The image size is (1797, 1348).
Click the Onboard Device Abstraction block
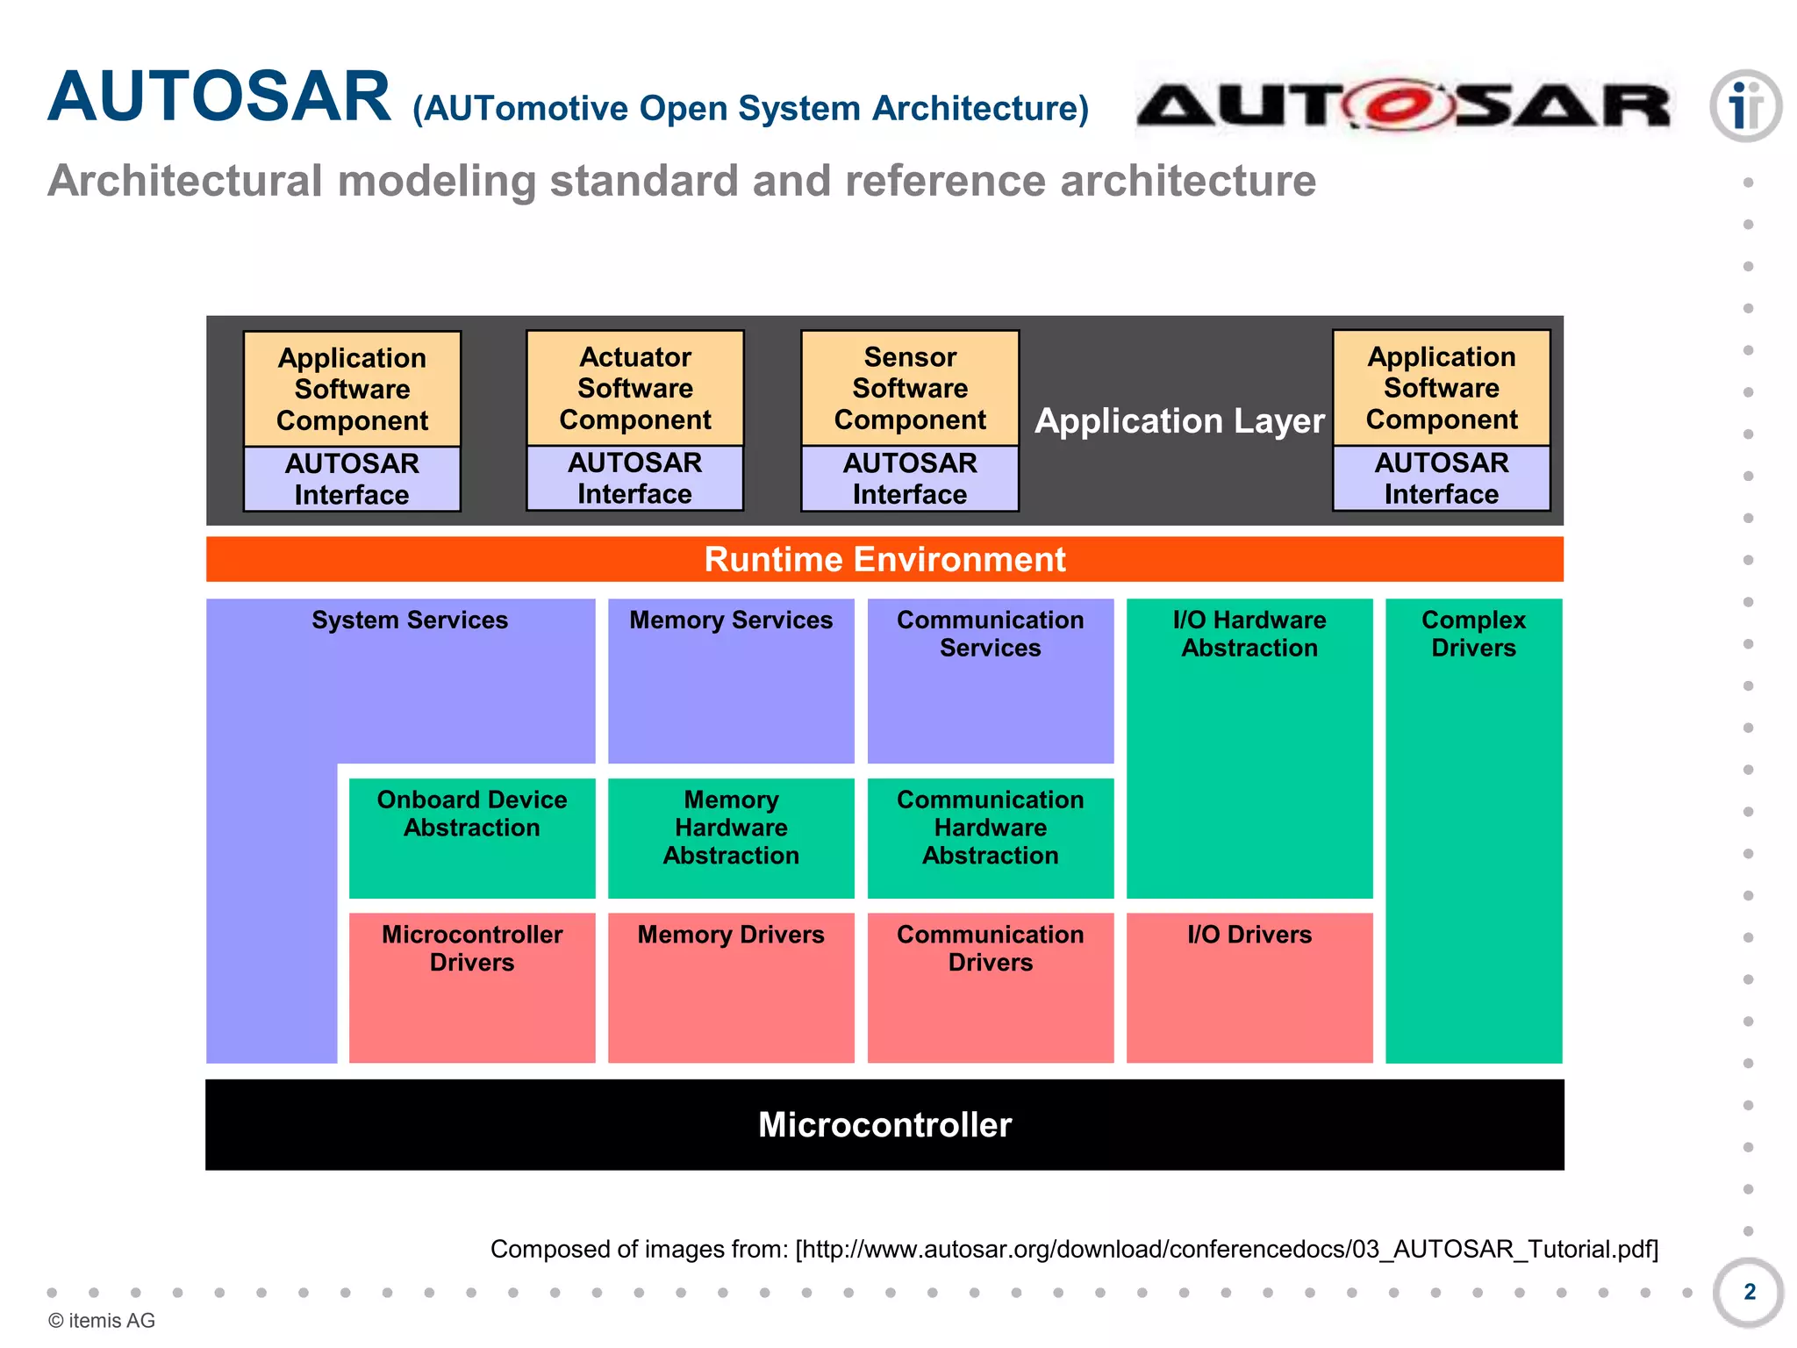[472, 837]
